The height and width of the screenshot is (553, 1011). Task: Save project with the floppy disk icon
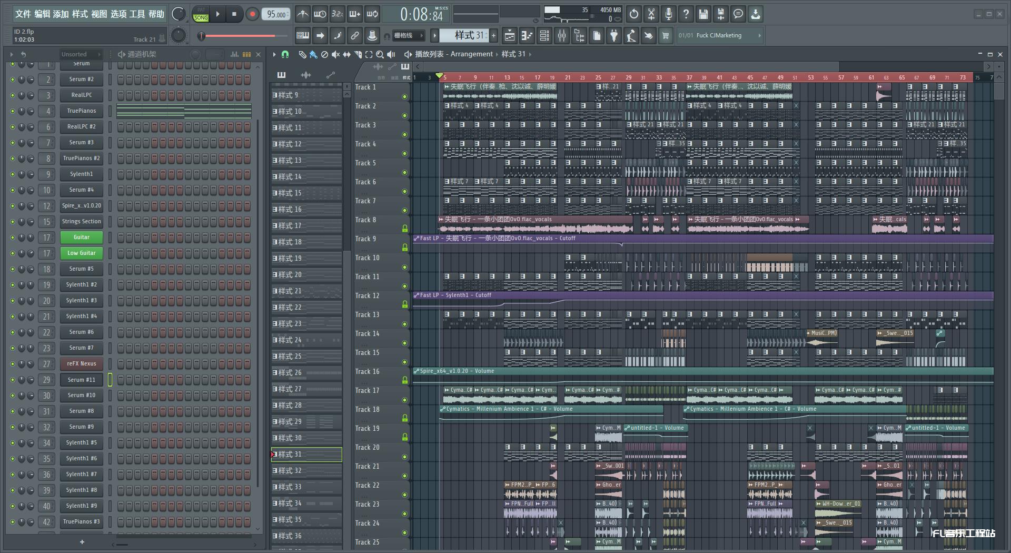point(703,14)
